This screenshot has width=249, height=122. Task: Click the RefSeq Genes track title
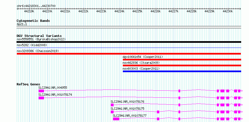coord(29,84)
